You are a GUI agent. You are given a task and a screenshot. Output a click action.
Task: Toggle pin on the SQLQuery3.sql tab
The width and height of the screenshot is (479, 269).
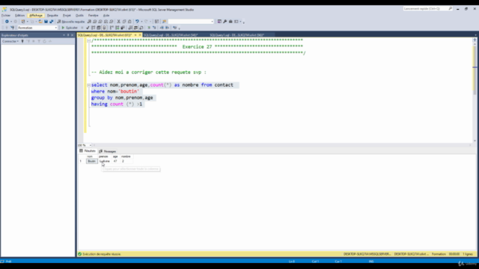coord(135,35)
